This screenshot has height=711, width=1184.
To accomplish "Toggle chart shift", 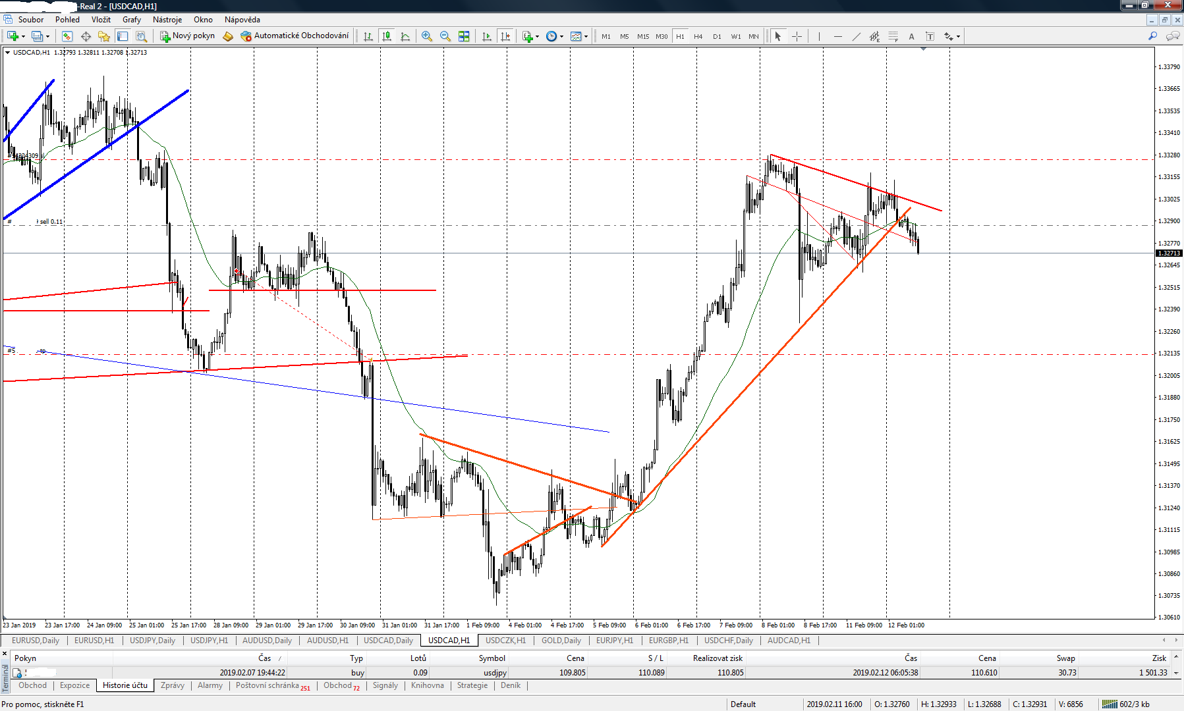I will (x=505, y=36).
